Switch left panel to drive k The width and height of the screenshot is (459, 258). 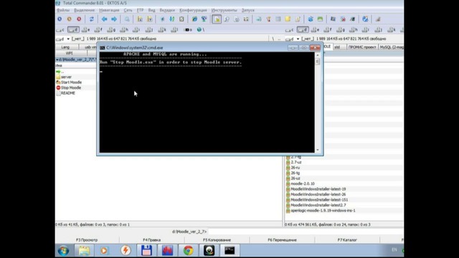(162, 30)
